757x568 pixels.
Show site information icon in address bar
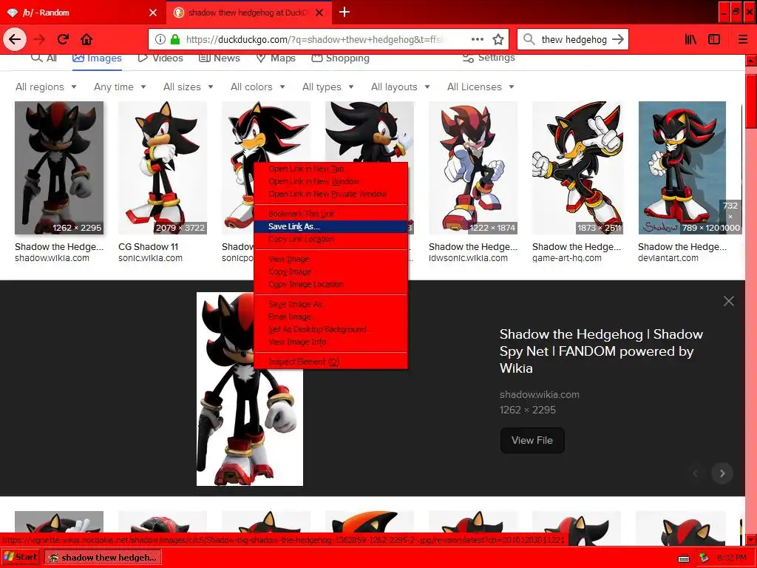160,39
